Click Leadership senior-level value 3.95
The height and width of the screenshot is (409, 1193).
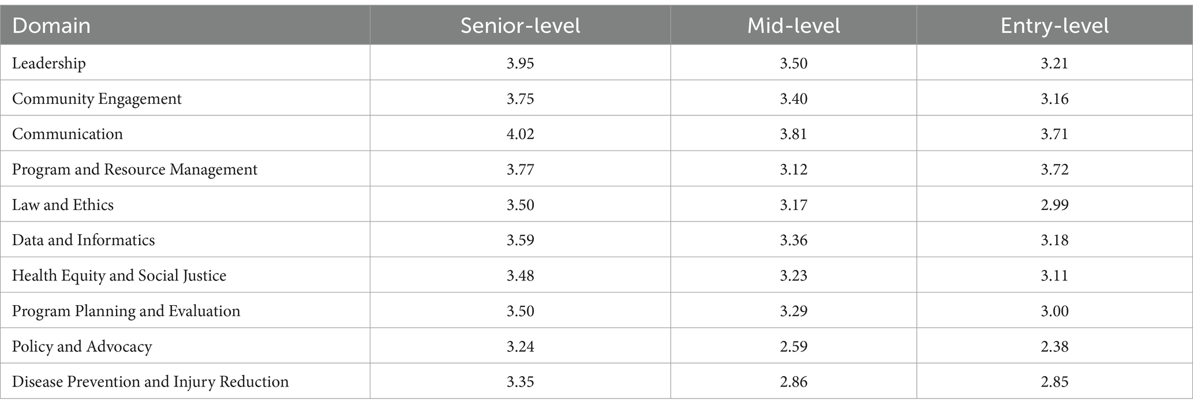tap(520, 63)
